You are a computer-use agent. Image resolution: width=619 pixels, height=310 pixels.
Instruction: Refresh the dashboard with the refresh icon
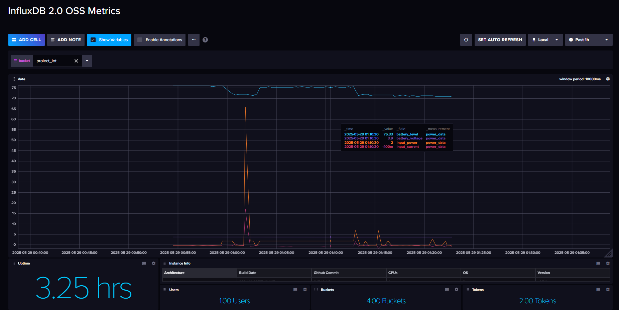pos(466,40)
